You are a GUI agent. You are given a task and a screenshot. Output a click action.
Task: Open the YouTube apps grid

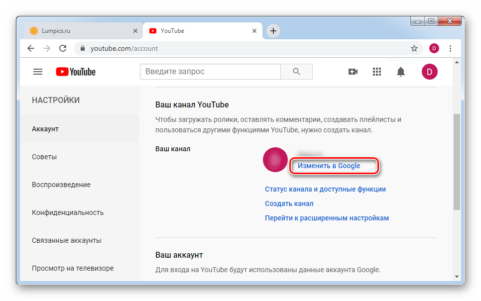click(x=377, y=72)
